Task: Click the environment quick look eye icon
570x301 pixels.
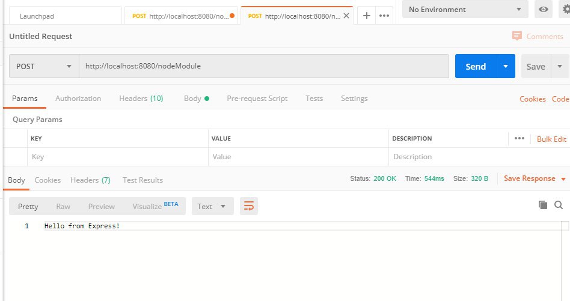Action: click(544, 10)
